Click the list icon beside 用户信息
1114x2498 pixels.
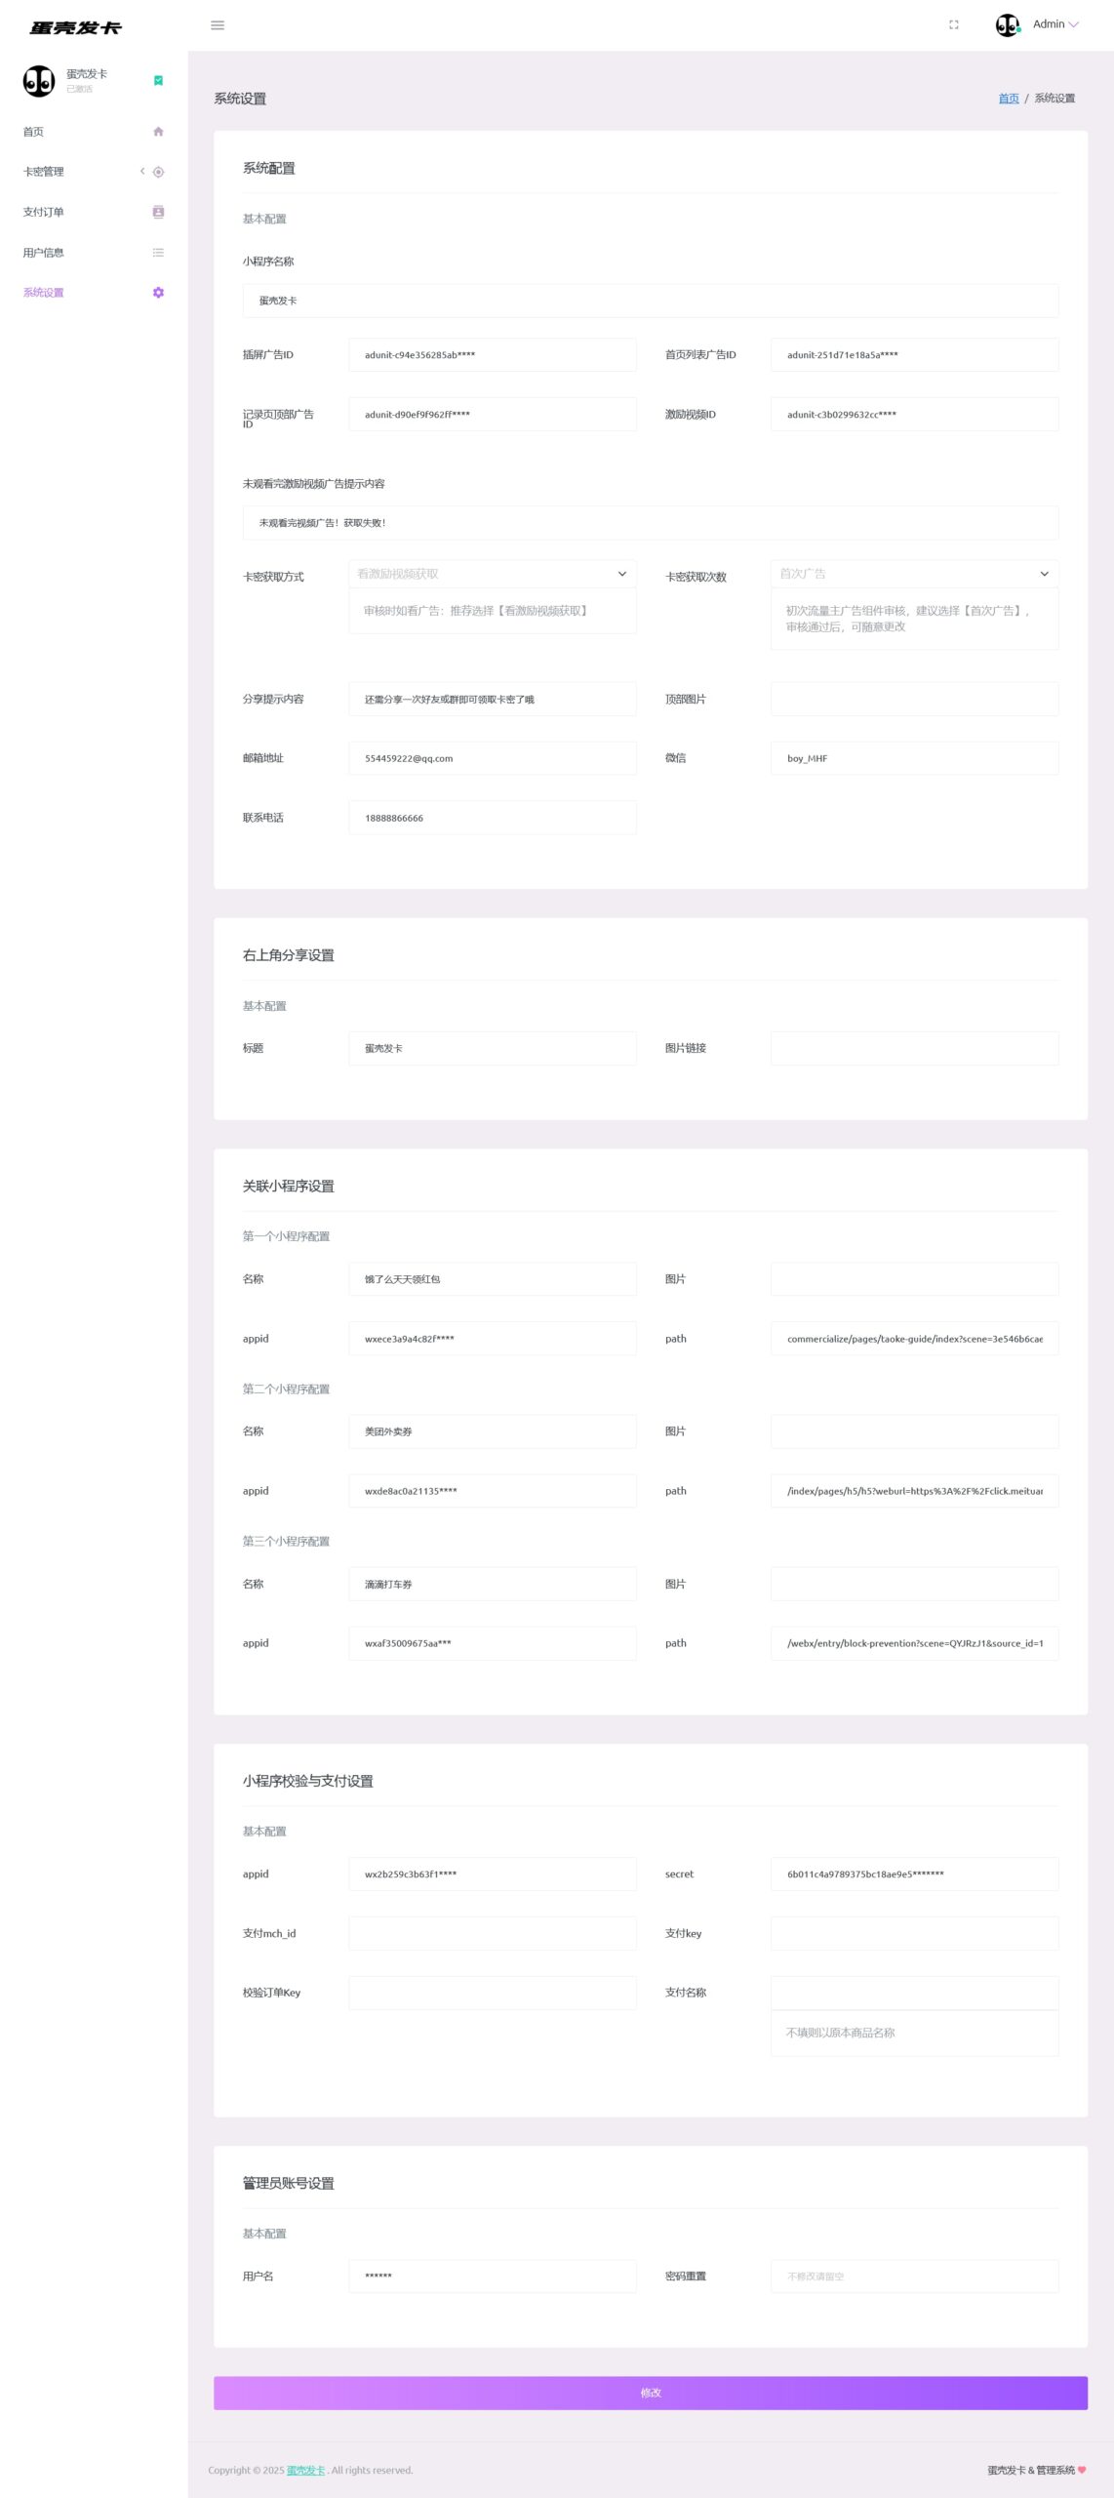point(158,253)
